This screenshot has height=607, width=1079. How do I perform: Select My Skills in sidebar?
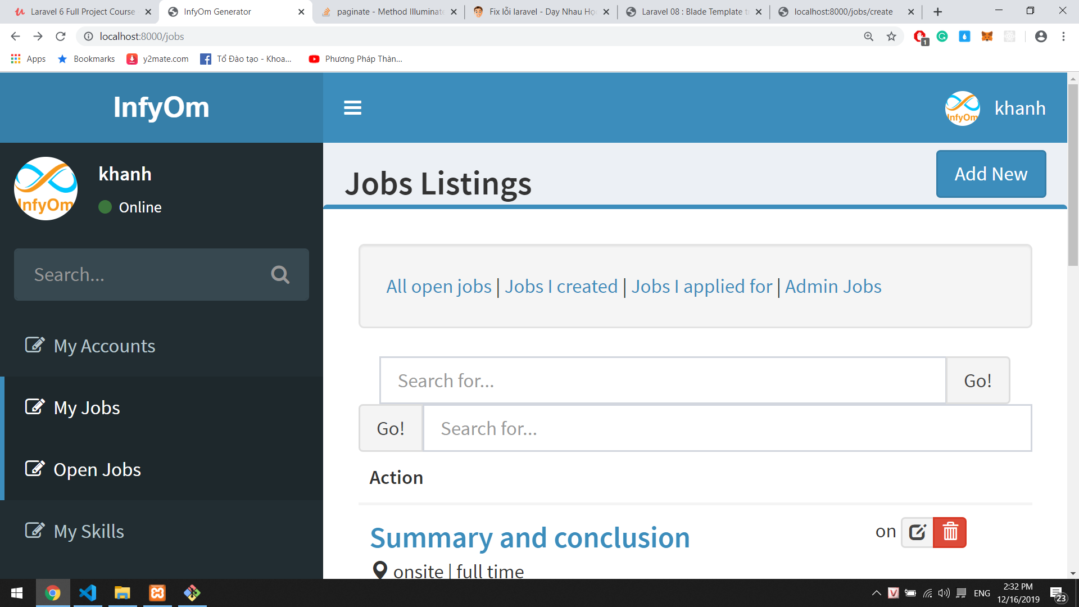[x=89, y=531]
